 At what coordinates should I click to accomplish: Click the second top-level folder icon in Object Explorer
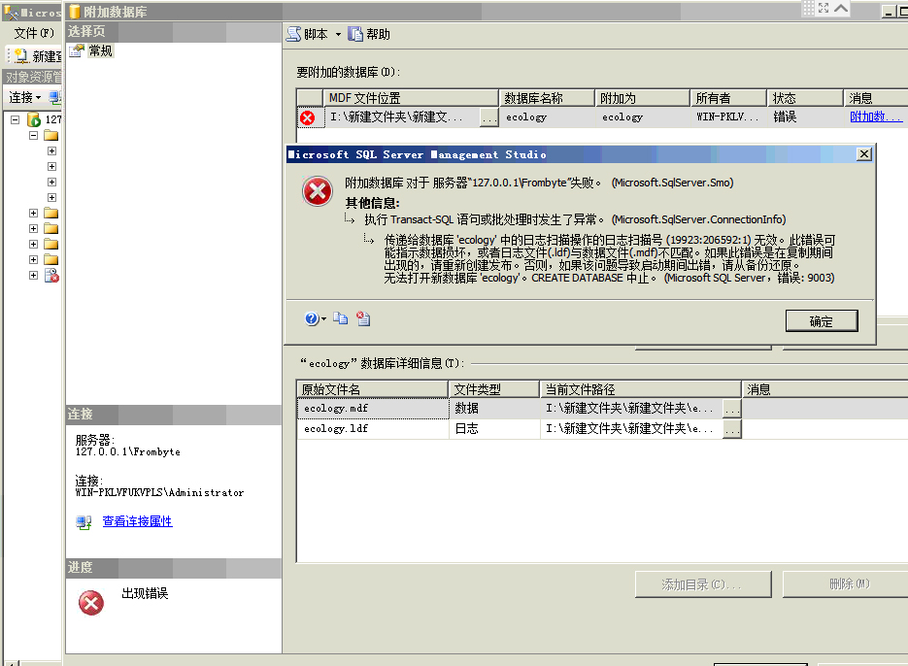[50, 214]
